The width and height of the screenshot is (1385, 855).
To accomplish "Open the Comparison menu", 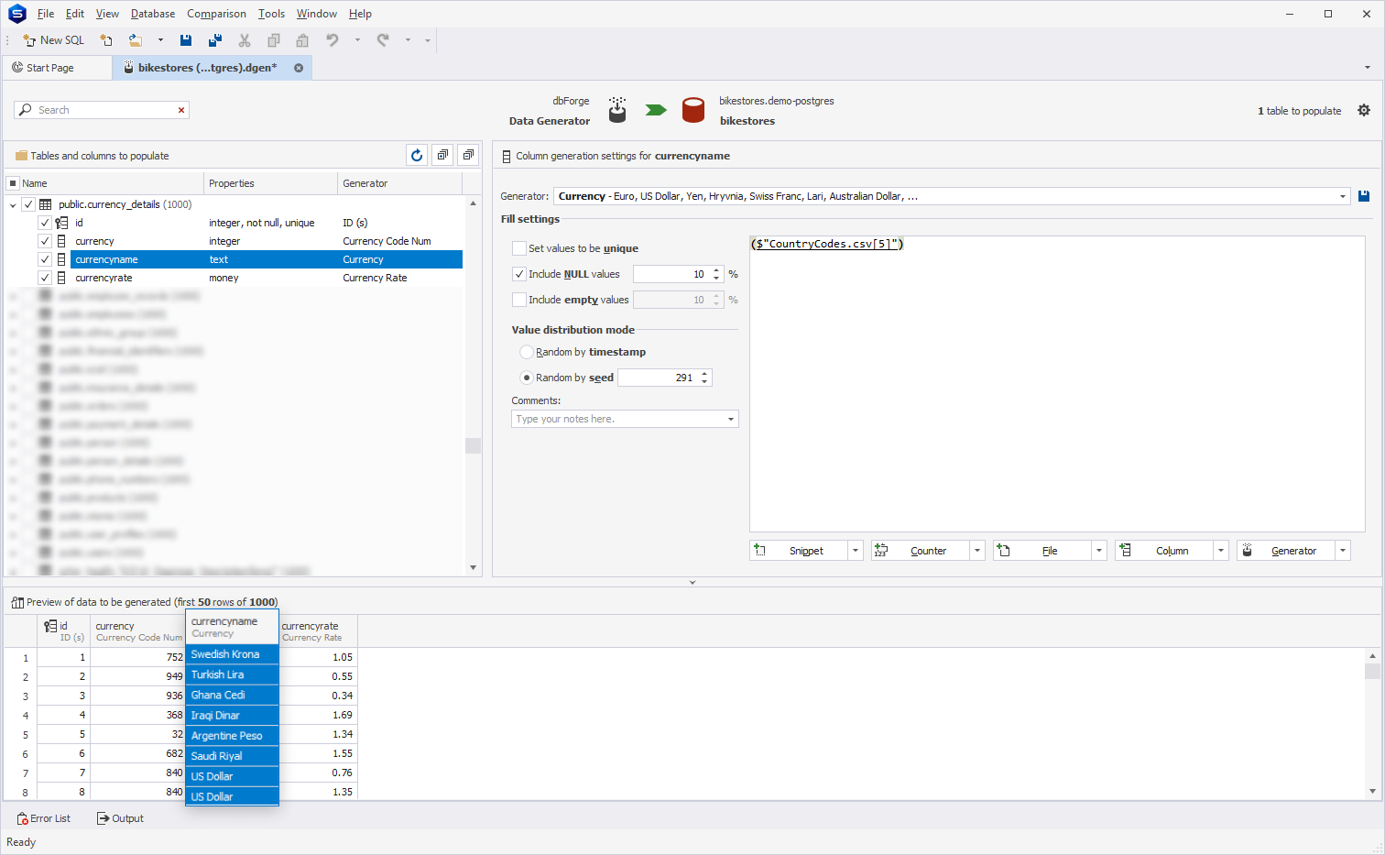I will [216, 14].
